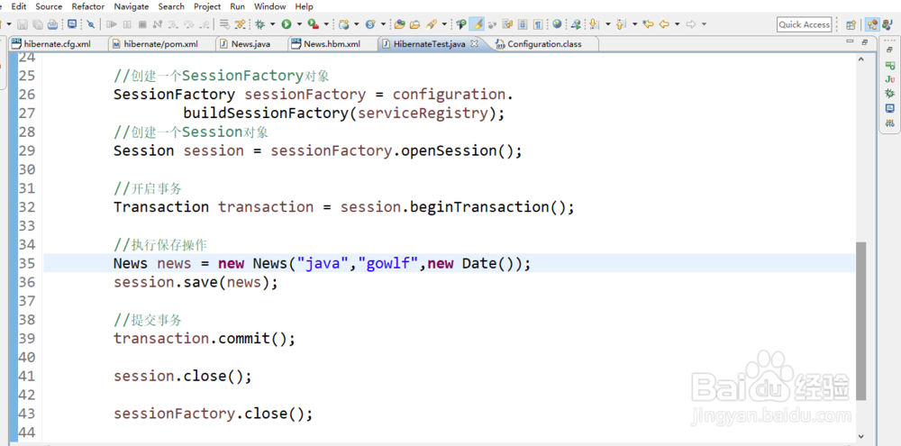
Task: Close the HibernateTest.java tab
Action: pos(475,43)
